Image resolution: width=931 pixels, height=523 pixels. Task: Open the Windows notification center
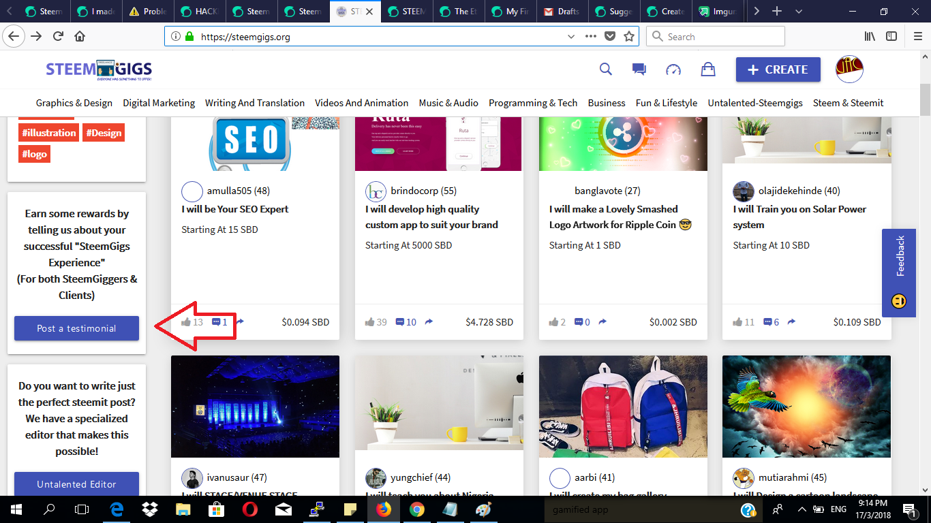click(911, 509)
